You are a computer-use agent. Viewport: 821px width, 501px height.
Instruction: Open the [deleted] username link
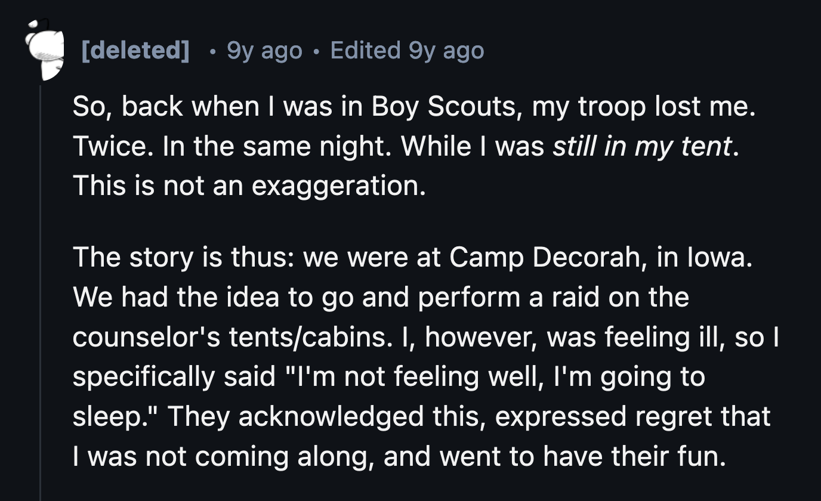(x=135, y=51)
